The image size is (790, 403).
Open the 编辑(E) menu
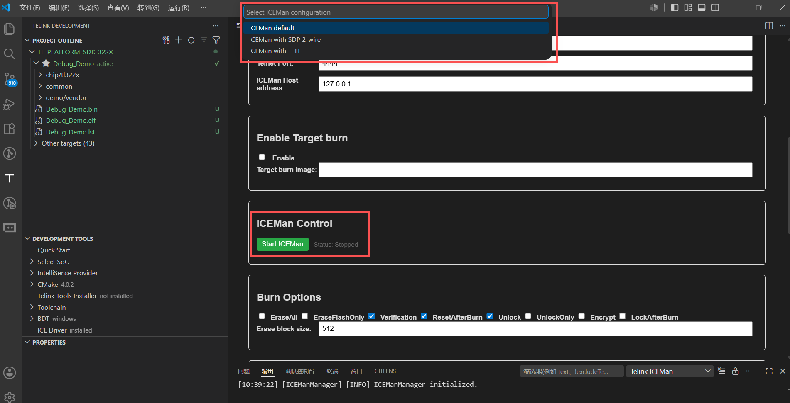[x=59, y=8]
